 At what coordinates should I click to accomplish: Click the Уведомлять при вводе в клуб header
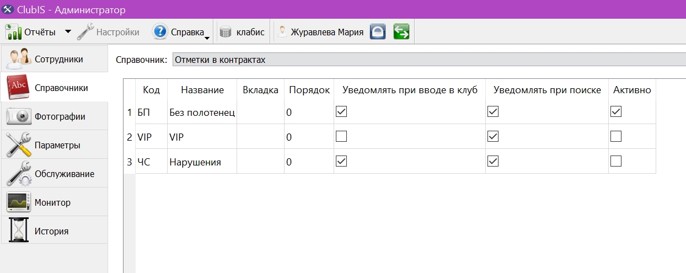[410, 90]
